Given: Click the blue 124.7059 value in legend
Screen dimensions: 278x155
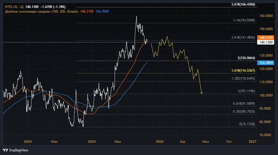Looking at the screenshot, I should pos(102,12).
